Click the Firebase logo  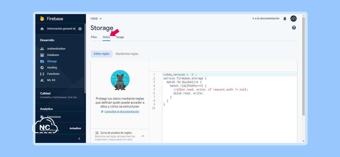point(51,19)
